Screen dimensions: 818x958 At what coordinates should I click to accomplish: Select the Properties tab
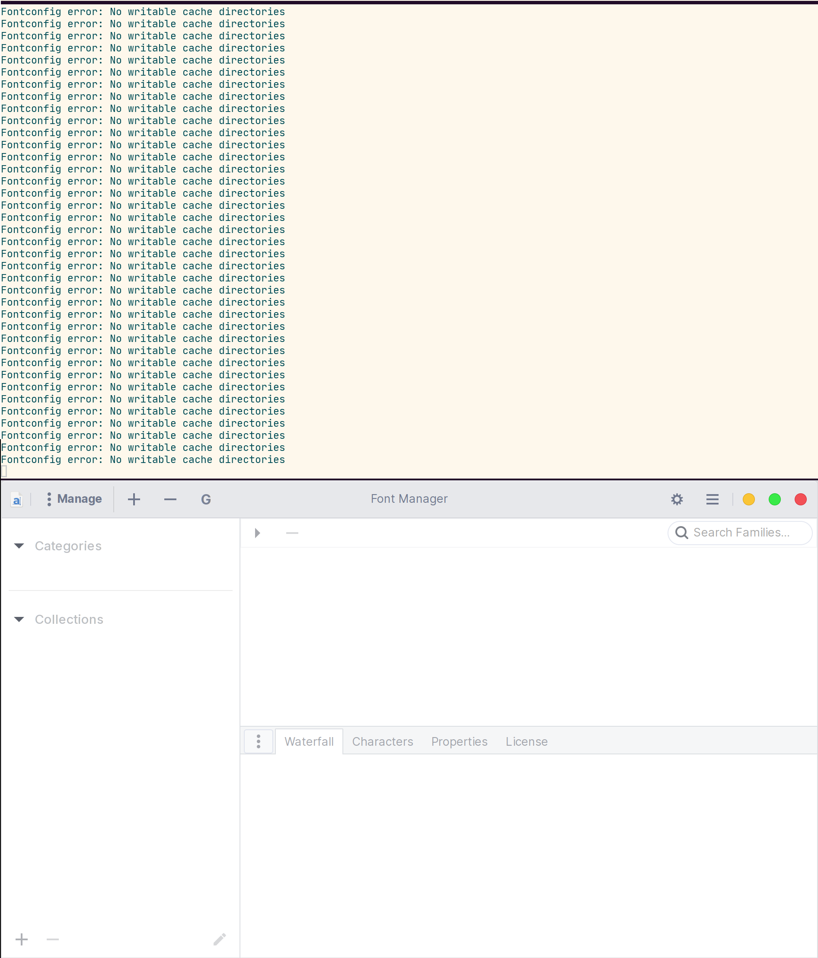click(459, 741)
